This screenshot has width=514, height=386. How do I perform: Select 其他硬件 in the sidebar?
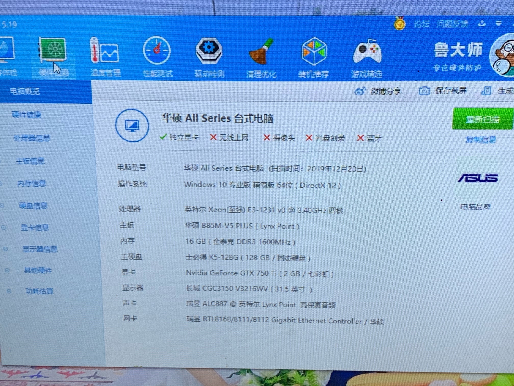pos(38,270)
